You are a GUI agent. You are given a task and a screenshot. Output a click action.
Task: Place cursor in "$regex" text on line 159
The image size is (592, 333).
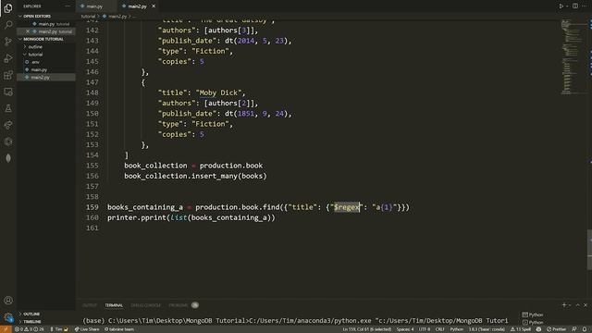(x=346, y=207)
